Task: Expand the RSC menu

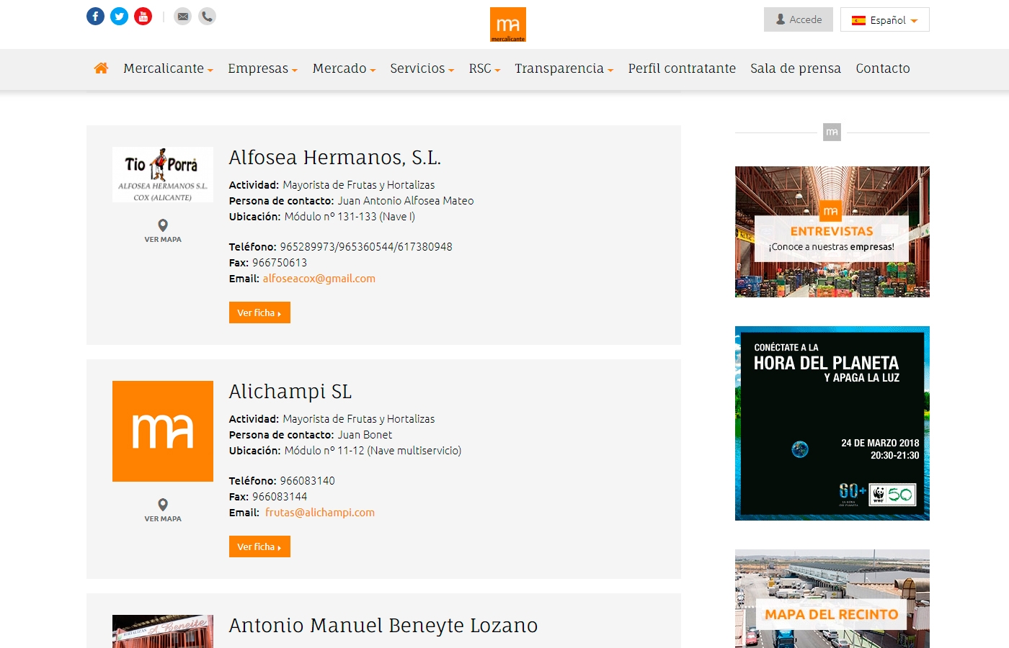Action: [x=484, y=68]
